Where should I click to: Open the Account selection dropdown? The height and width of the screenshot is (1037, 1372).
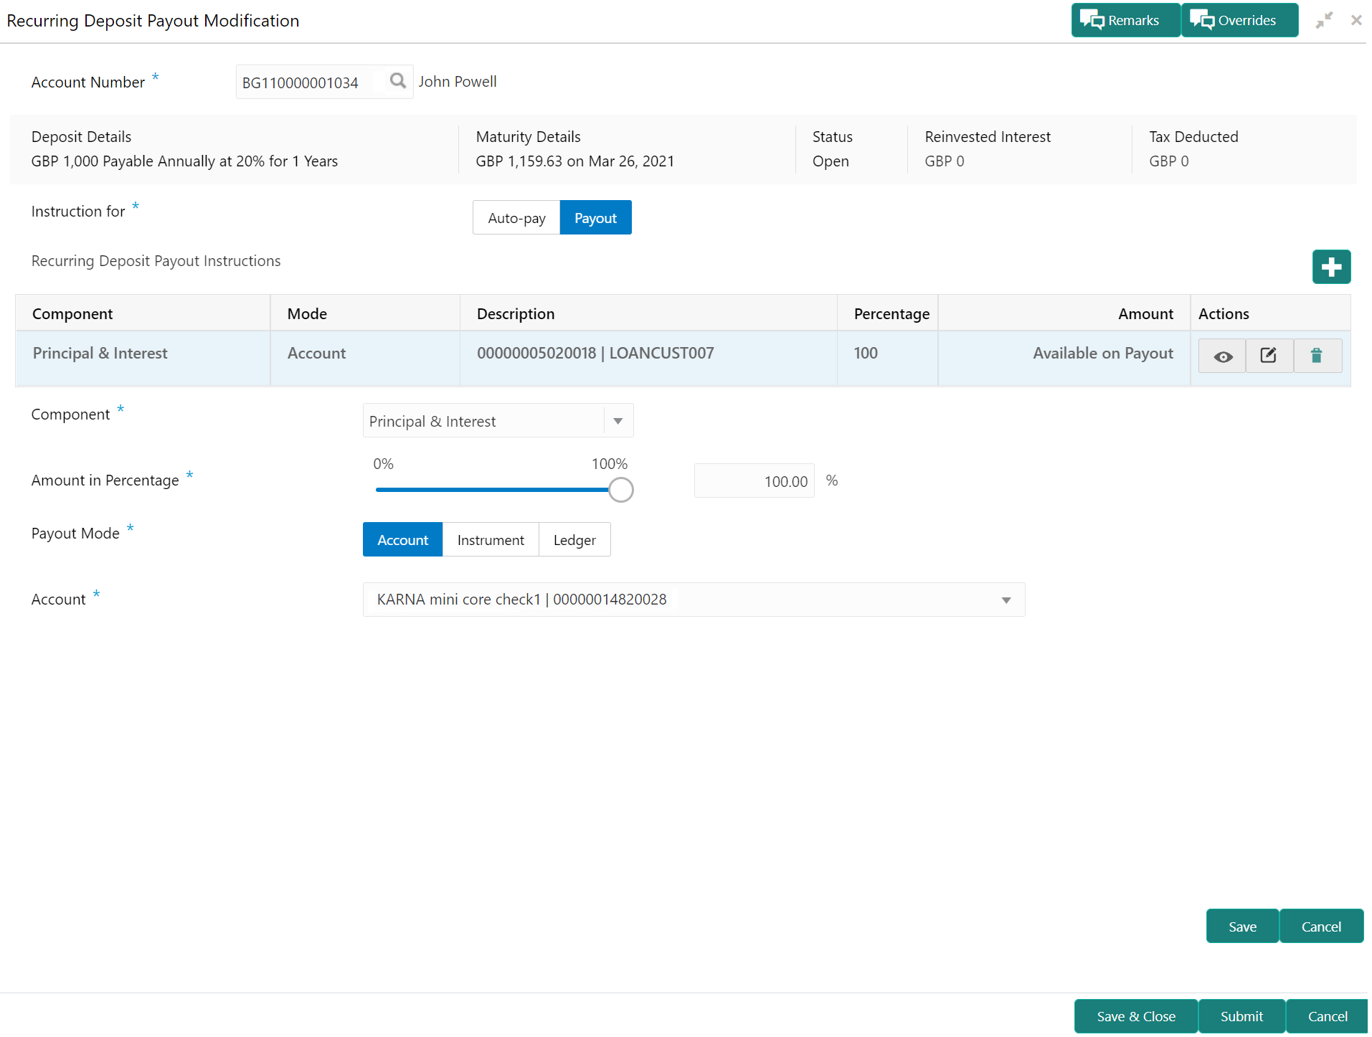694,600
